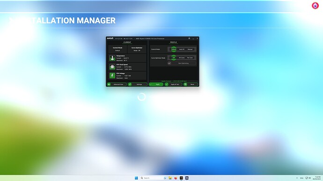Click the Start Optimizing button

182,63
